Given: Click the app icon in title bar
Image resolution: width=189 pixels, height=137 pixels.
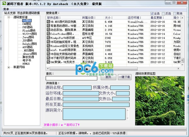Looking at the screenshot, I should [x=4, y=3].
